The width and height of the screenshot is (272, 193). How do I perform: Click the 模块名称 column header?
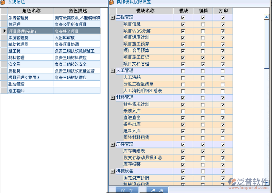(x=145, y=11)
